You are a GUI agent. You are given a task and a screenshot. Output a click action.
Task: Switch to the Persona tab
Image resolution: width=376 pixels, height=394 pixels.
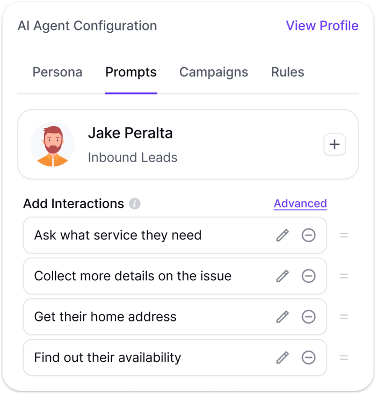point(57,72)
